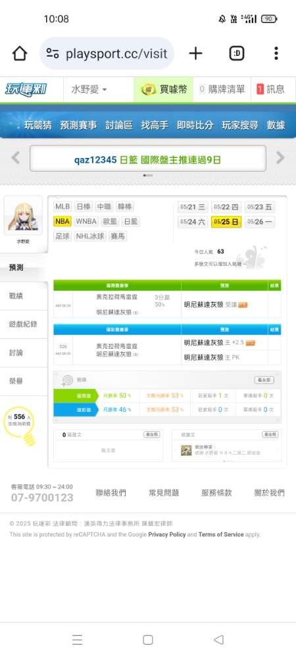Open the tab switcher icon
This screenshot has width=296, height=658.
point(237,53)
